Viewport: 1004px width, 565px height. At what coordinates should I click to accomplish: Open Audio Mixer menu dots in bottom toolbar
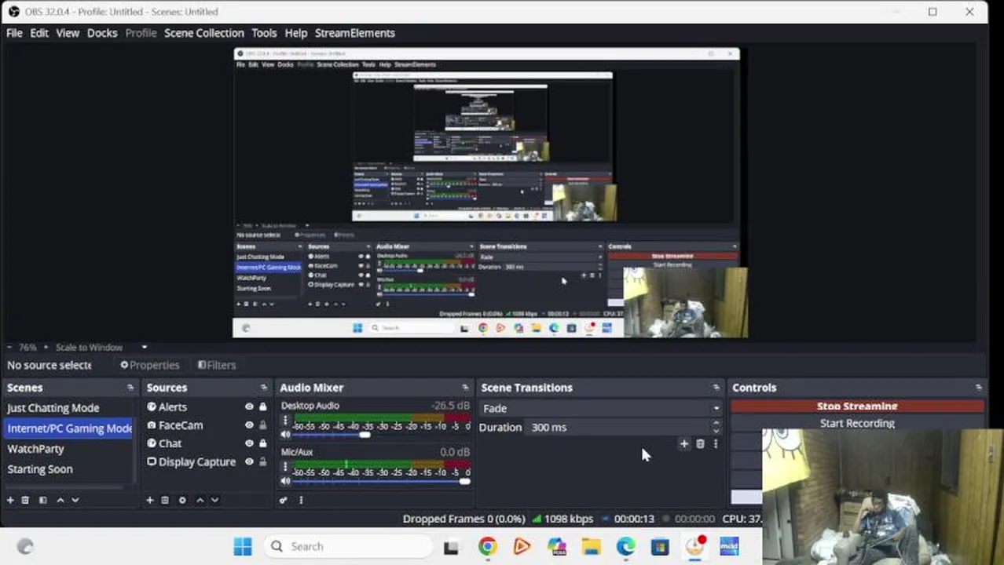click(x=301, y=500)
